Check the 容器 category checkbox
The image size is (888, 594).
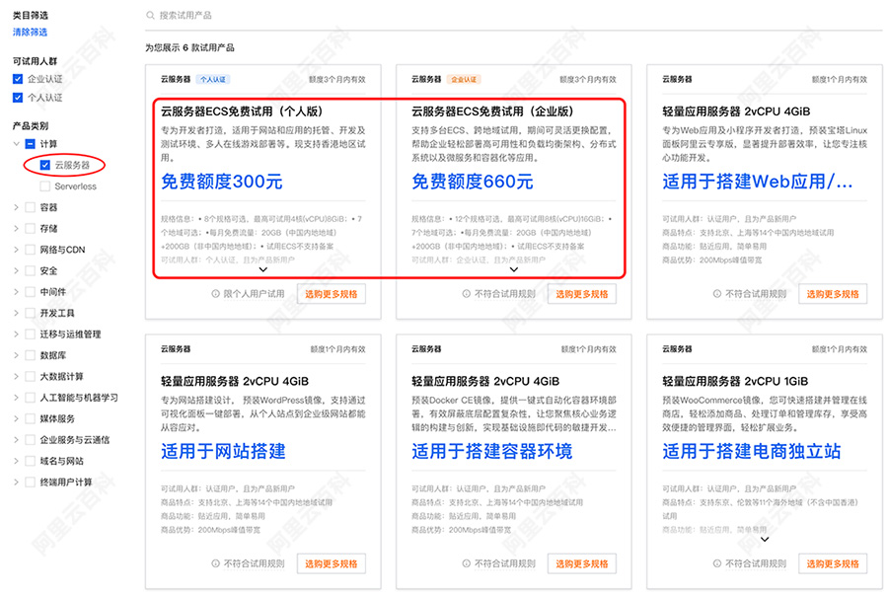(31, 207)
